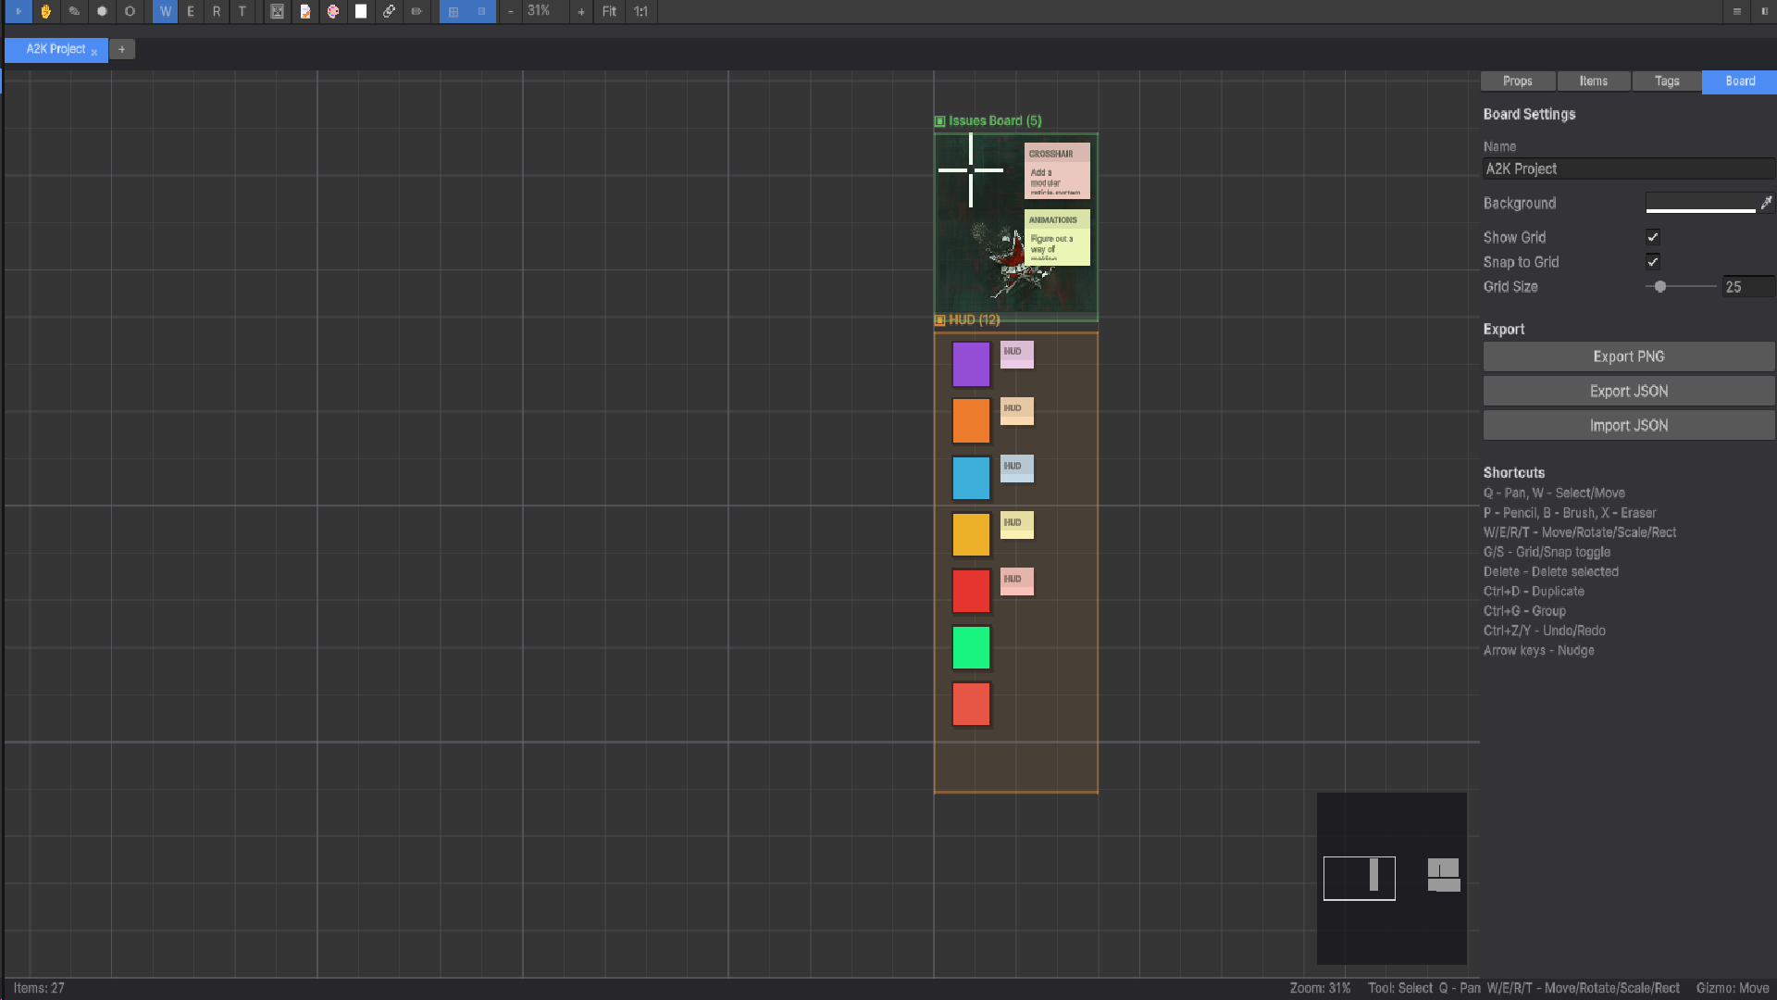Switch to the Items tab
Viewport: 1777px width, 1000px height.
tap(1593, 81)
